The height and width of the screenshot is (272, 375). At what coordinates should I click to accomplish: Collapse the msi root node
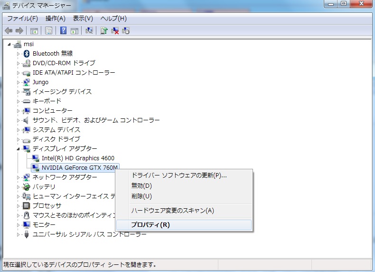(x=10, y=44)
